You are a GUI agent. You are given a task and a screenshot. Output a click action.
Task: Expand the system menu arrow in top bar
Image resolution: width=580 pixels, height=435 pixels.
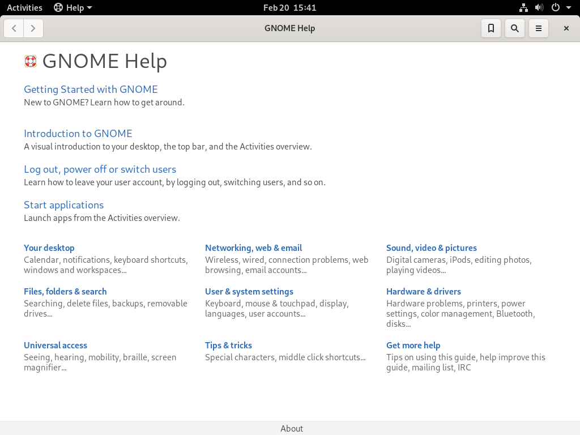pyautogui.click(x=569, y=7)
